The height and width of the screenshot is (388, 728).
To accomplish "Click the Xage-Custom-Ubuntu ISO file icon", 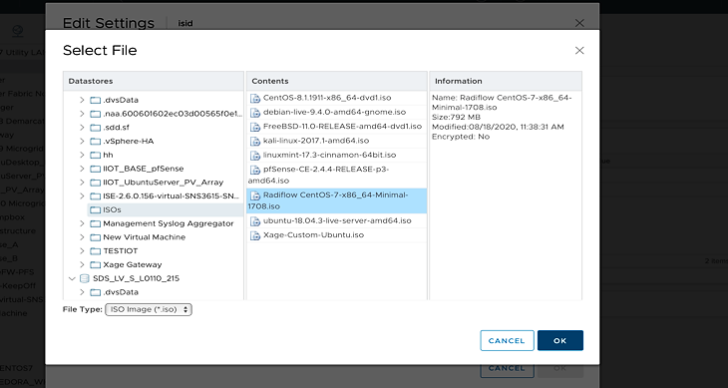I will (255, 235).
